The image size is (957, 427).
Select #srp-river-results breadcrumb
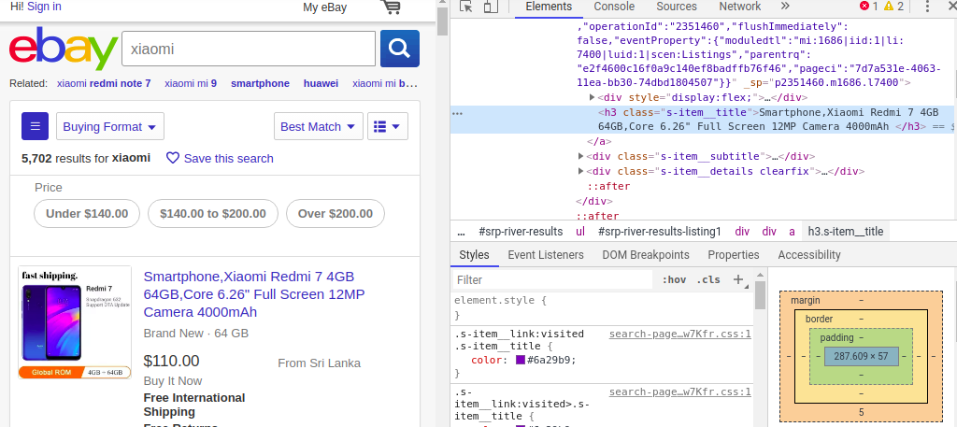click(x=521, y=232)
